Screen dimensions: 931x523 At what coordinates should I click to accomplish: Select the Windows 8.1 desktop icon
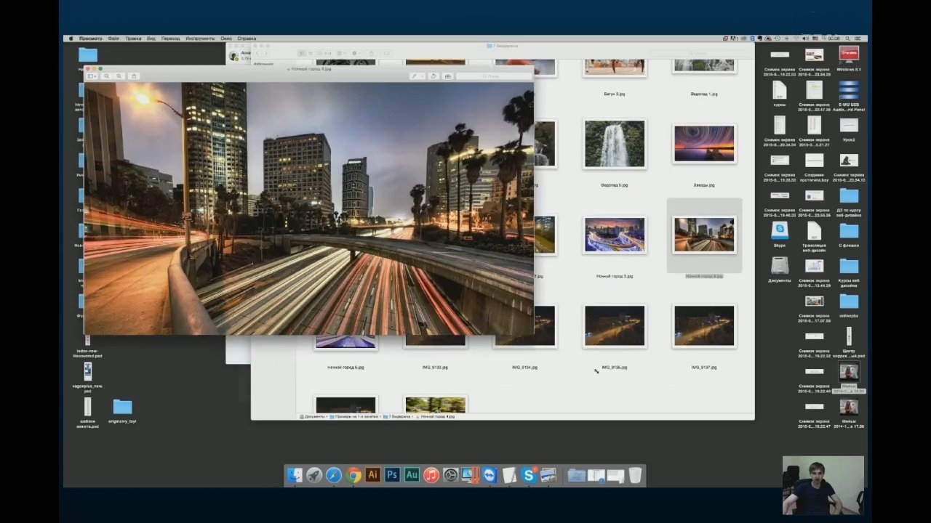[x=849, y=55]
